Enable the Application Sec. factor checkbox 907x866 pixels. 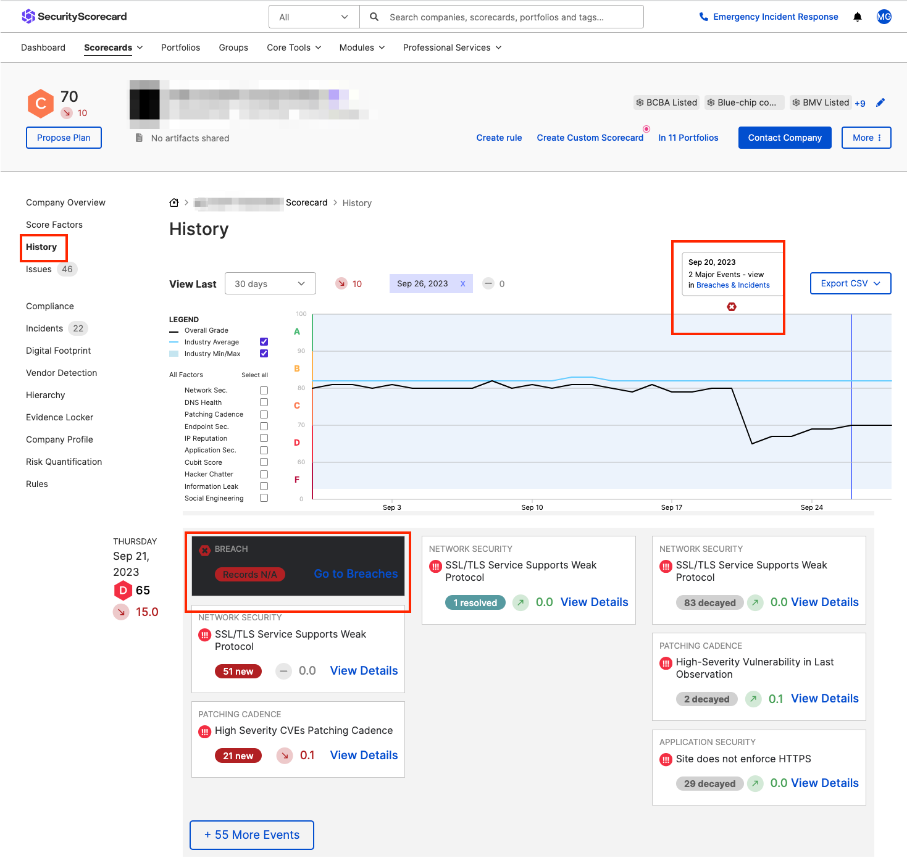tap(264, 450)
